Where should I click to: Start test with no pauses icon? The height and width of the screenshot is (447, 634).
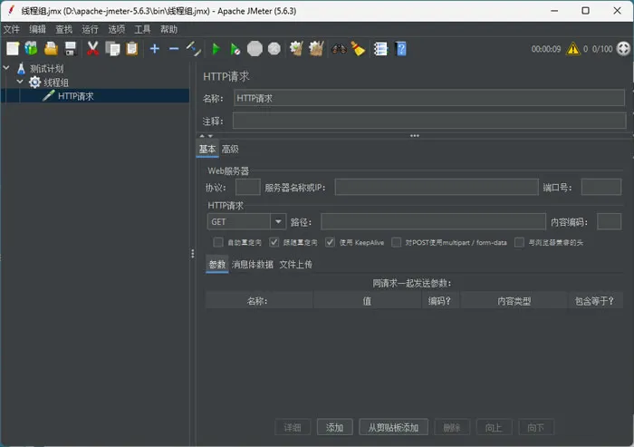235,49
